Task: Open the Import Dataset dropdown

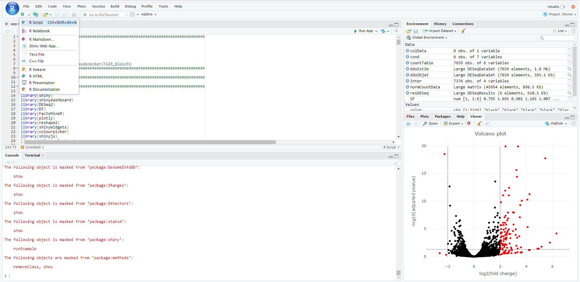Action: click(x=439, y=31)
